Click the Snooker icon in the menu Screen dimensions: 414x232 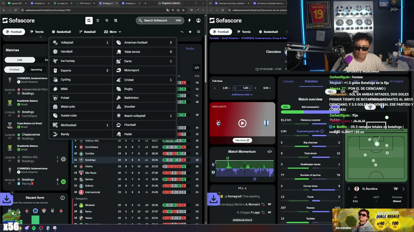(x=119, y=107)
